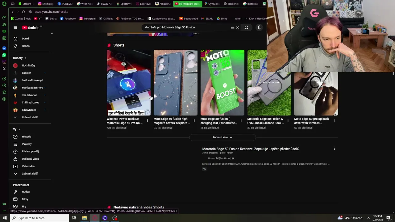Switch to the GymBeam tab
The height and width of the screenshot is (222, 395).
coord(212,4)
